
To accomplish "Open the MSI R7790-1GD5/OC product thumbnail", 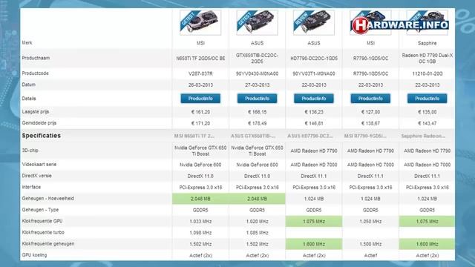I will [370, 22].
